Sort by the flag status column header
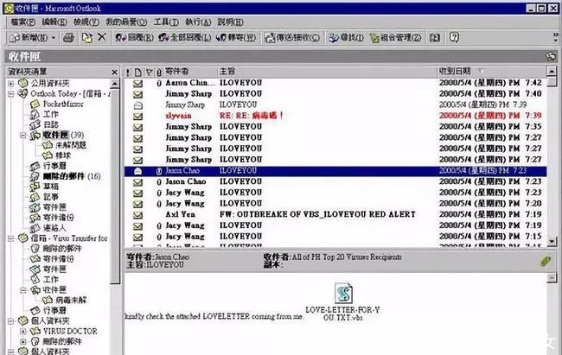The width and height of the screenshot is (562, 355). 147,71
